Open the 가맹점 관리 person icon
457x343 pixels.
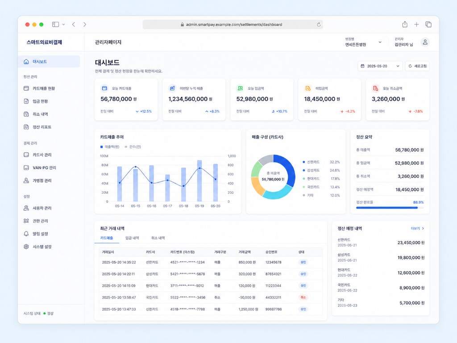click(26, 180)
